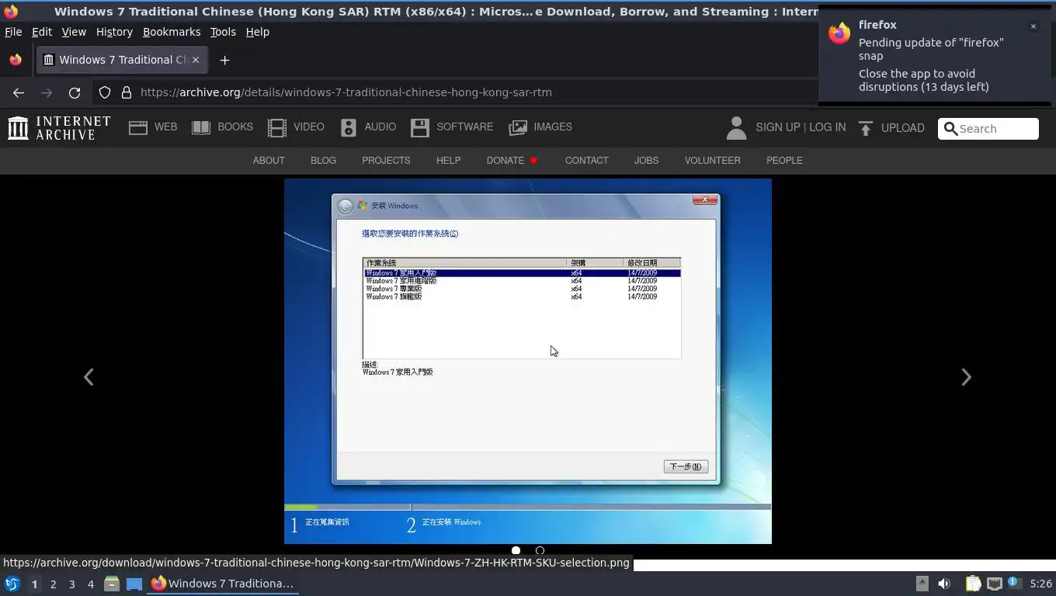Open the Edit menu
Image resolution: width=1056 pixels, height=596 pixels.
point(42,32)
